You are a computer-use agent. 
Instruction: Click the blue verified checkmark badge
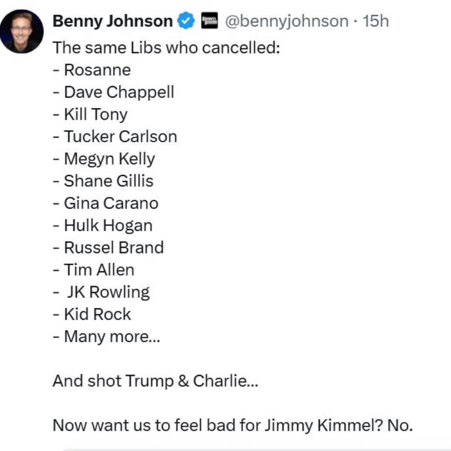(186, 20)
